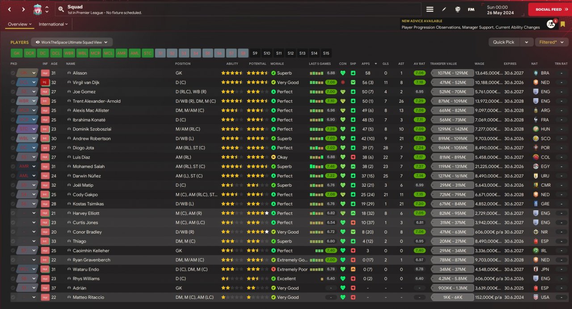Go back with the left arrow
Image resolution: width=572 pixels, height=309 pixels.
coord(9,9)
